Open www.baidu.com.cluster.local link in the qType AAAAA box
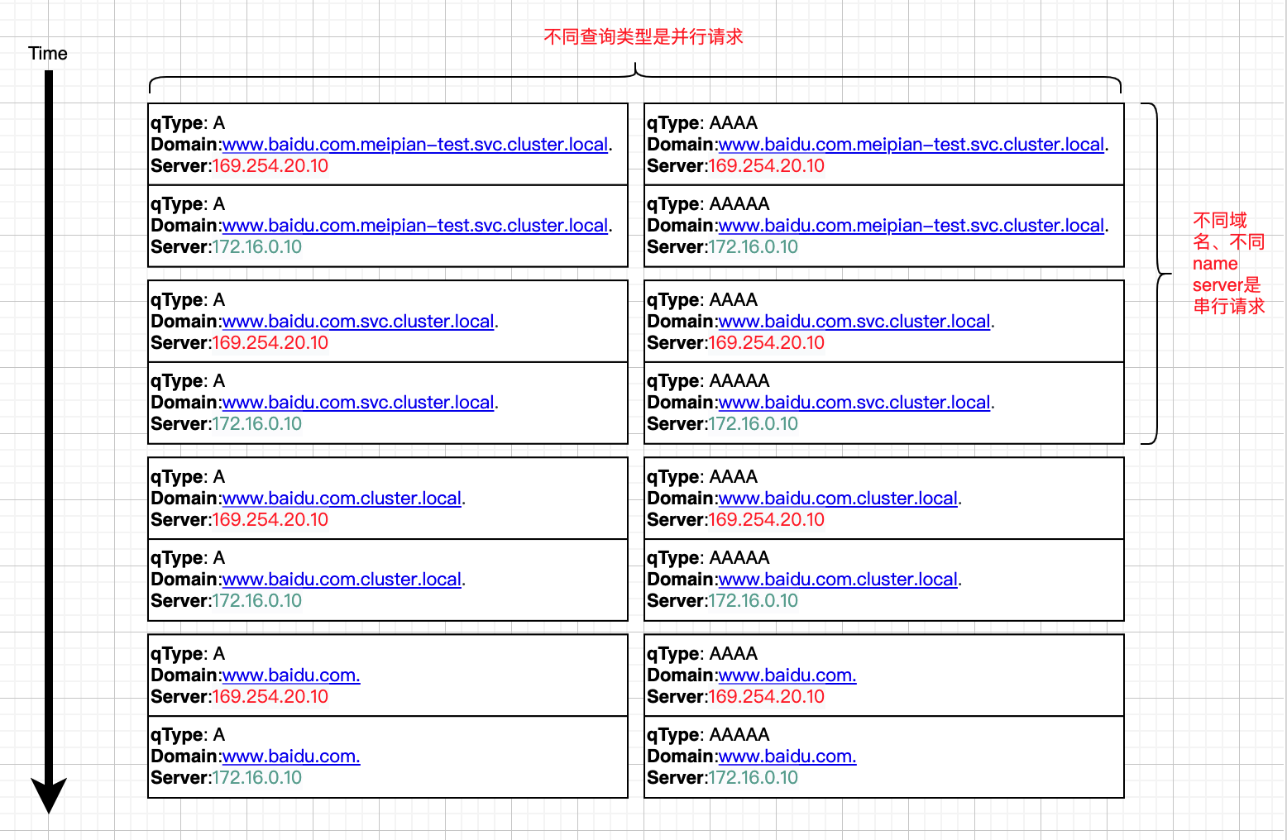1287x840 pixels. click(837, 580)
